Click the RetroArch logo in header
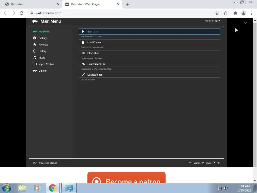Screen dimensions: 257x193 35,21
